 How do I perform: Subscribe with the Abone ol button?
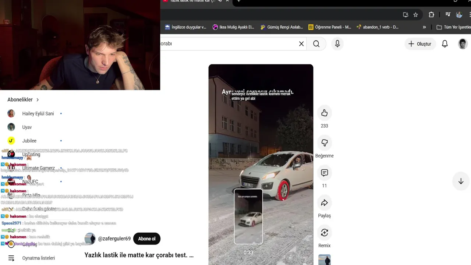pyautogui.click(x=147, y=239)
